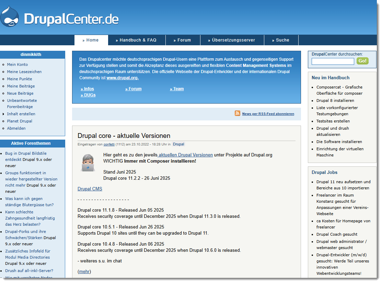Open the Drupal CMS link

(x=90, y=189)
